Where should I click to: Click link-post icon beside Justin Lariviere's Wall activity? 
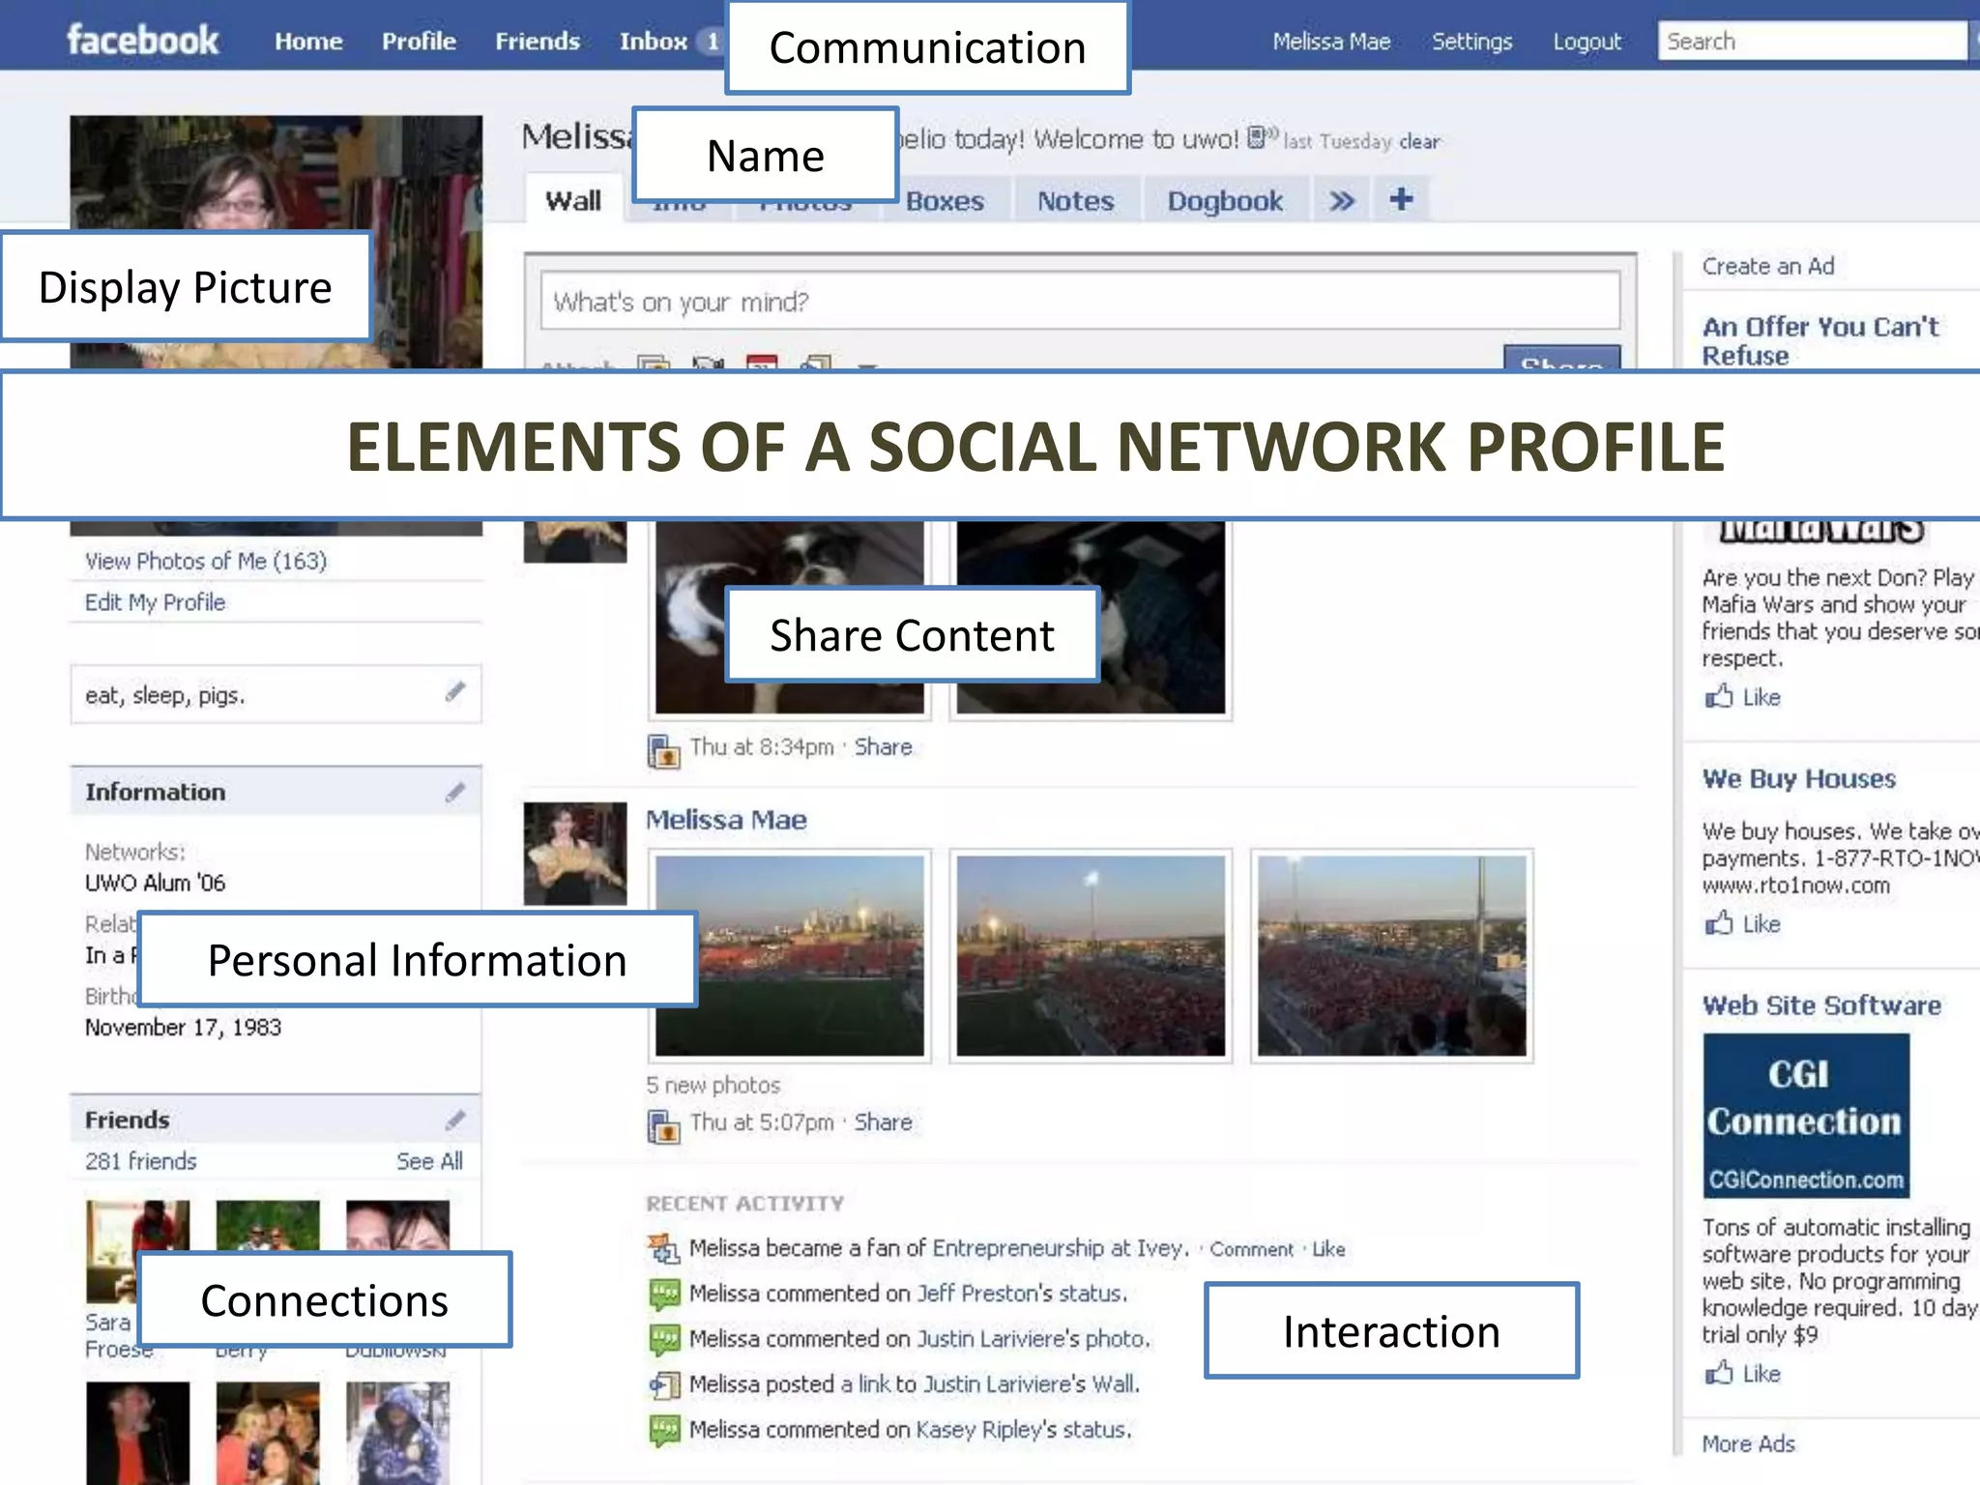[x=664, y=1385]
